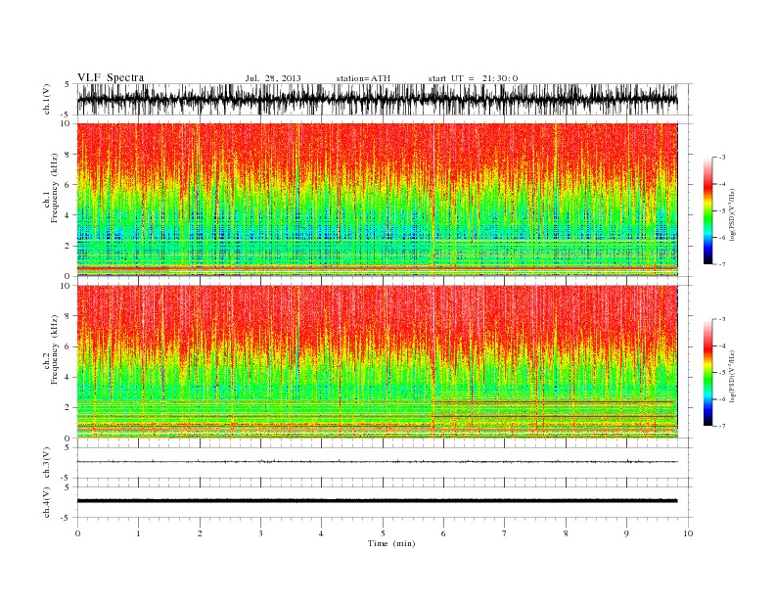
Task: Click time axis tick label "0"
Action: point(77,533)
